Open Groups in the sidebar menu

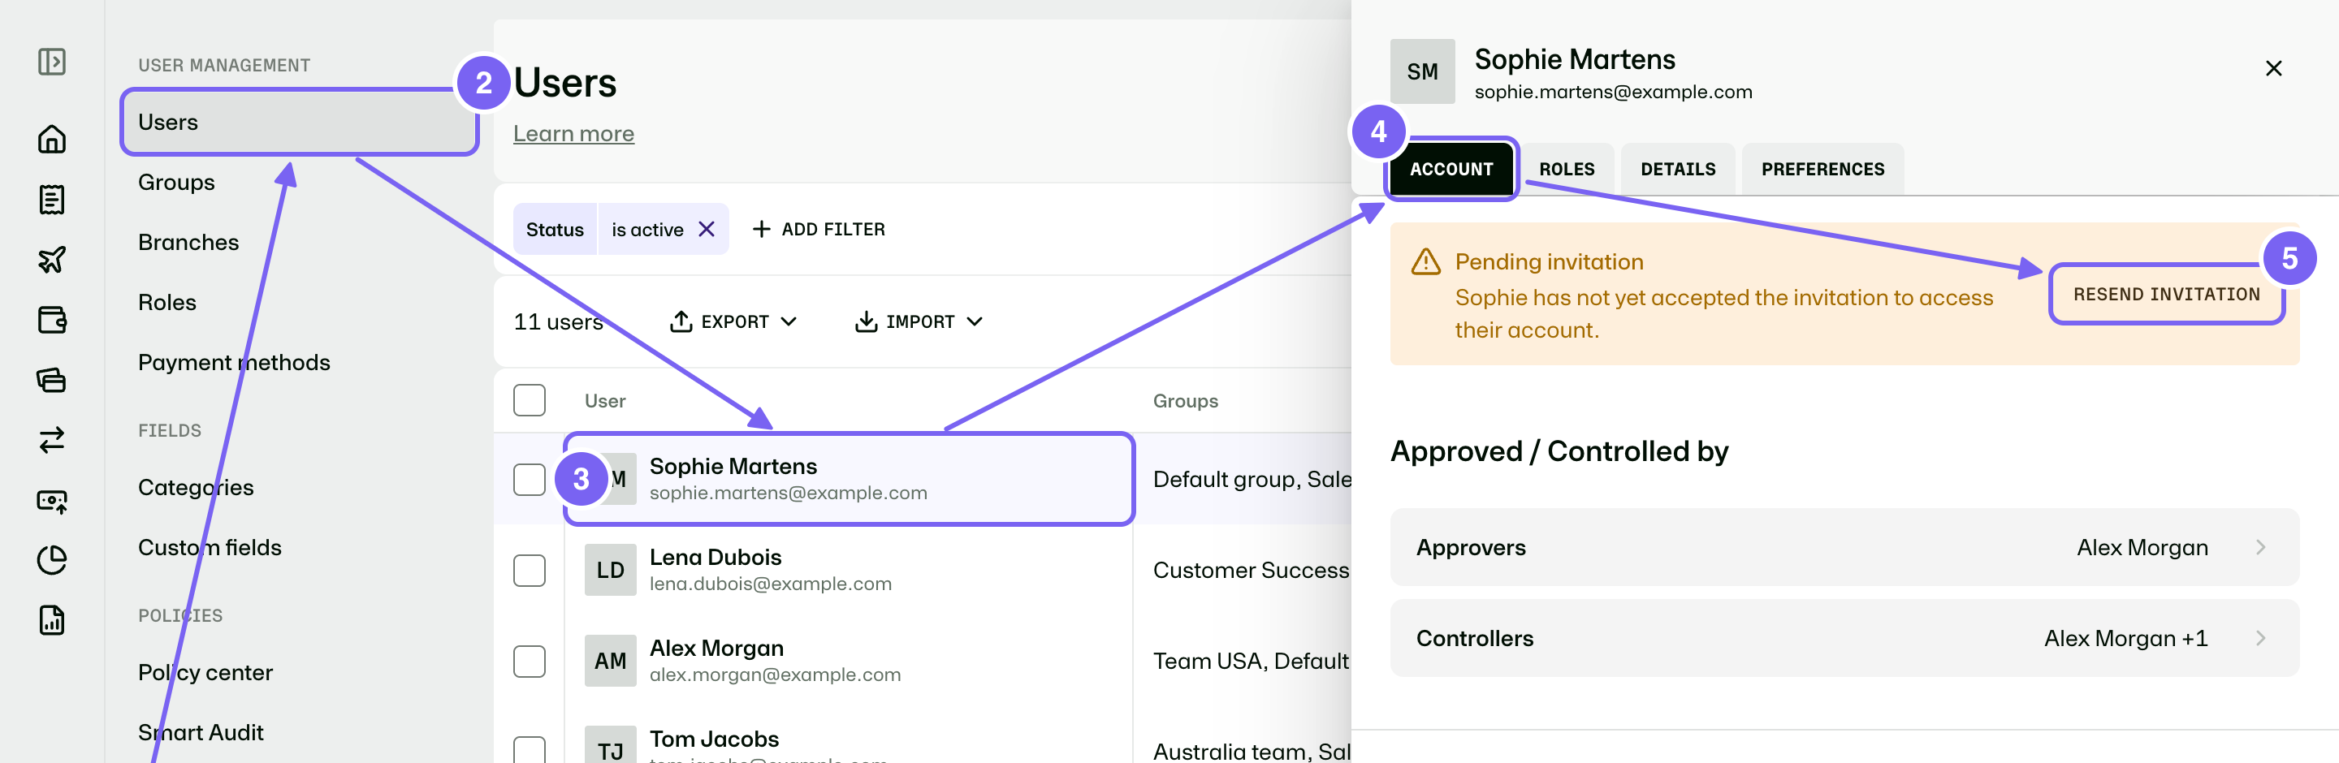[176, 183]
